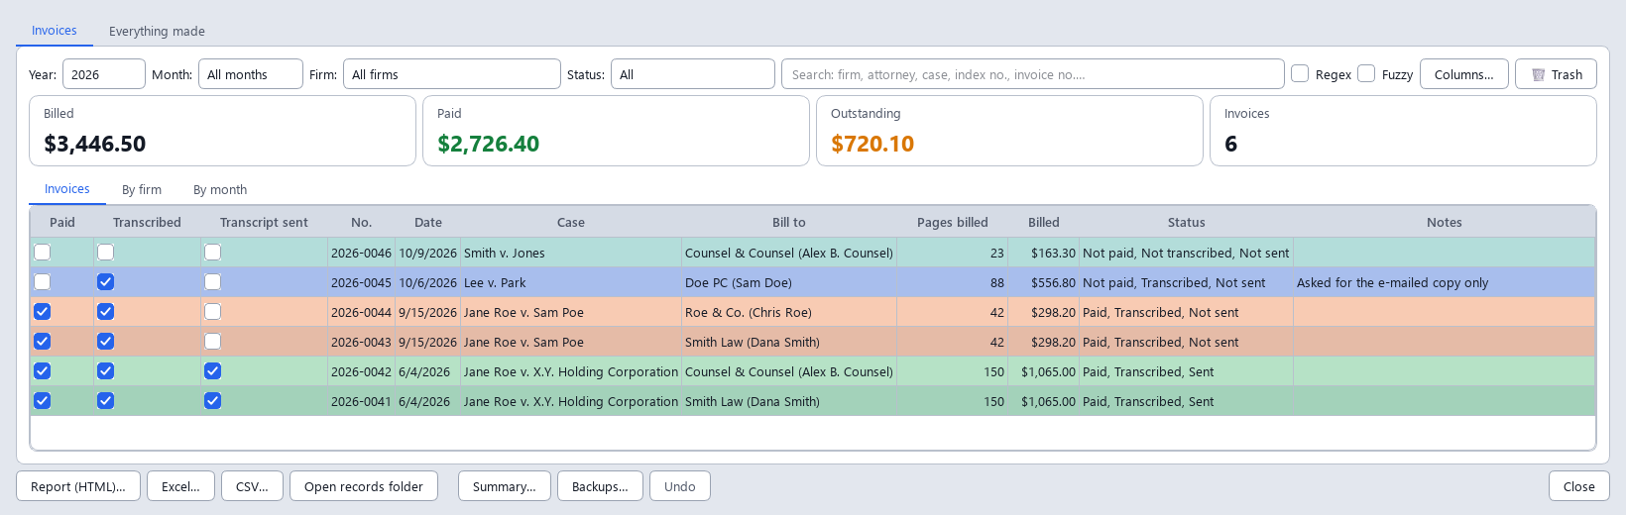Click the Undo button
Viewport: 1626px width, 515px height.
680,486
